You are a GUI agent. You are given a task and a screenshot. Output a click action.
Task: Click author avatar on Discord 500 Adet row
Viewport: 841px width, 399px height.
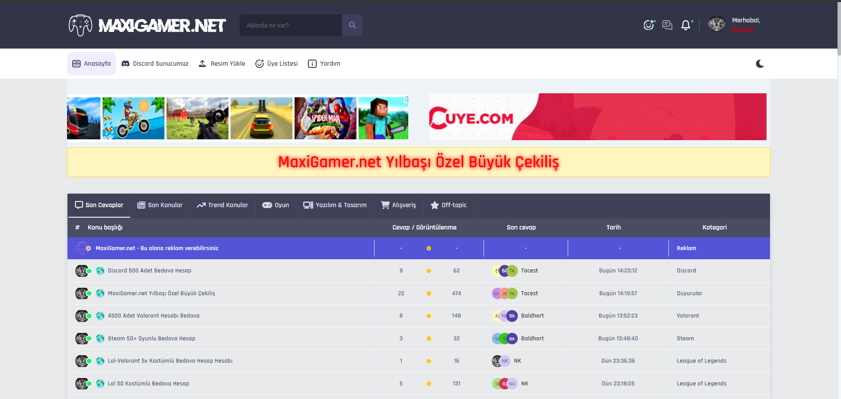point(82,271)
